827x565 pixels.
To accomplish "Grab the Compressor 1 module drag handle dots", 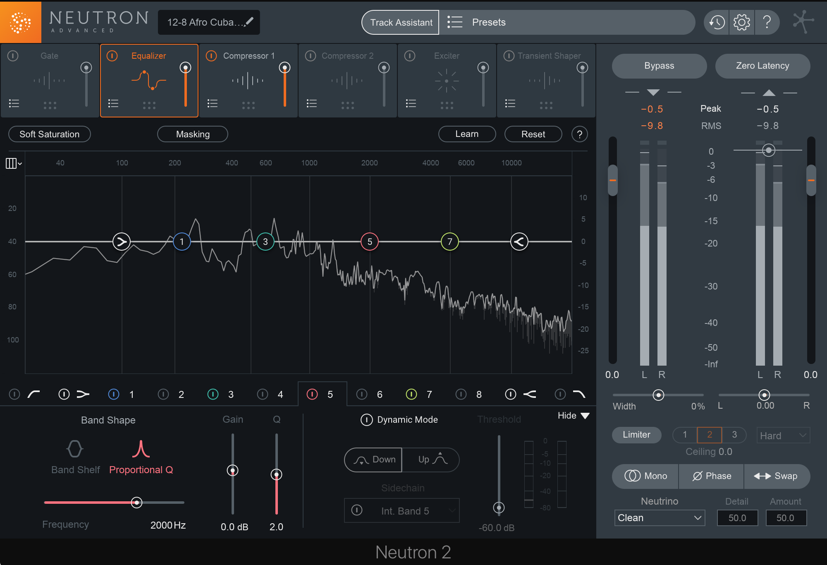I will (x=249, y=105).
